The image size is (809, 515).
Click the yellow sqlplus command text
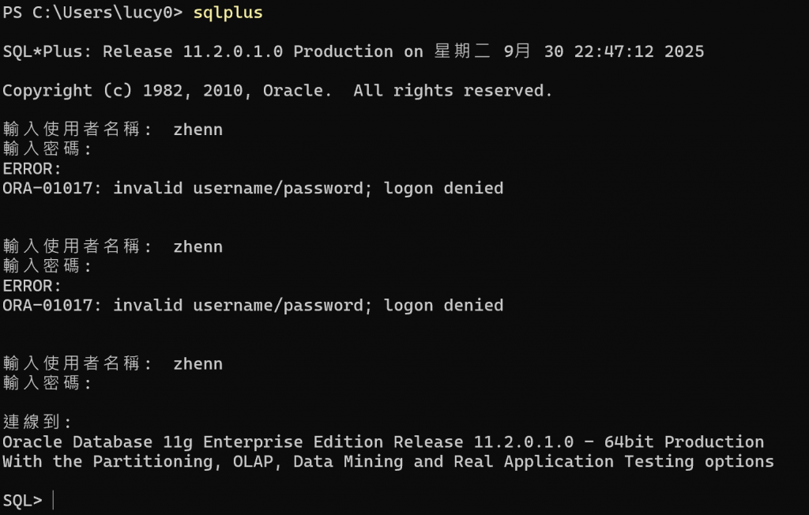228,13
